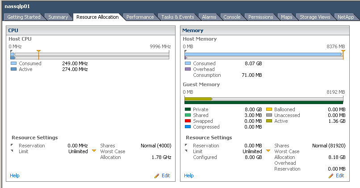Click the pencil icon in CPU panel

coord(157,176)
